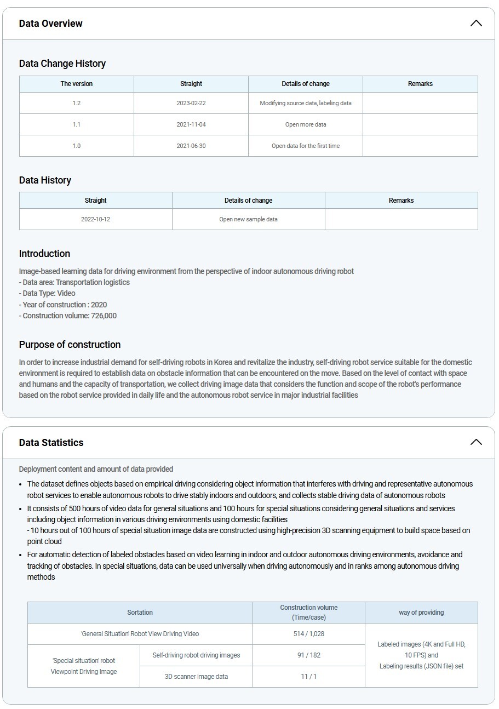This screenshot has height=709, width=499.
Task: Click the "3D scanner image data" cell
Action: pos(196,677)
